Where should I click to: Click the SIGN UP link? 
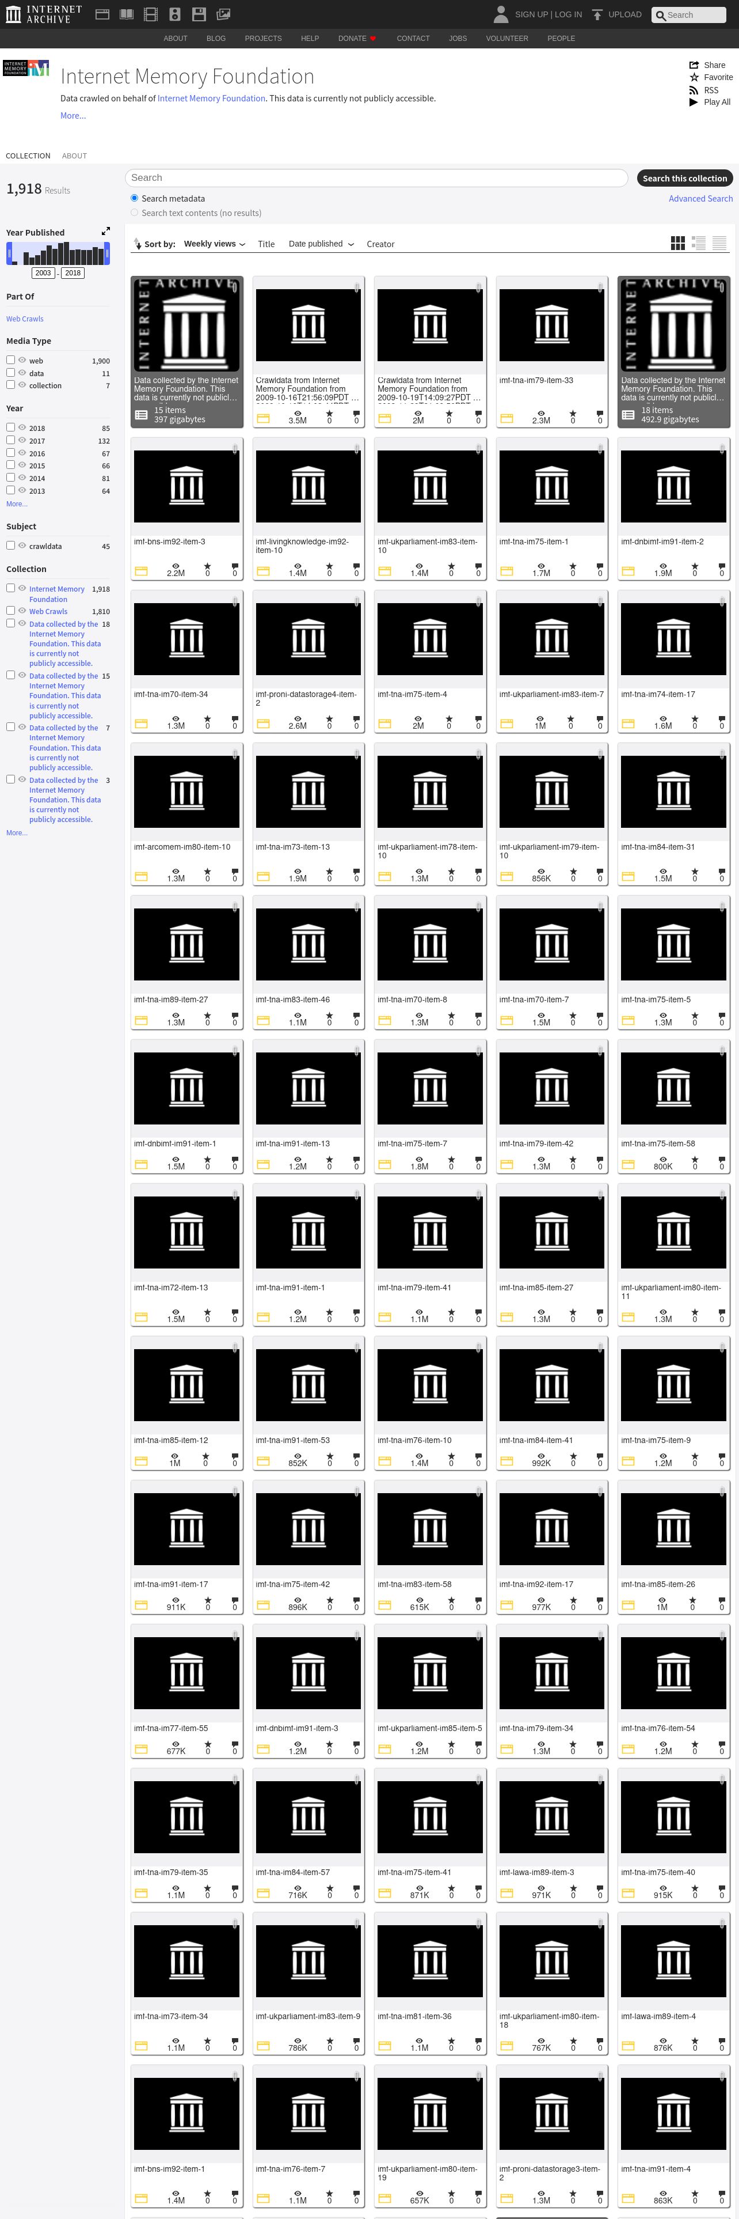pyautogui.click(x=532, y=14)
